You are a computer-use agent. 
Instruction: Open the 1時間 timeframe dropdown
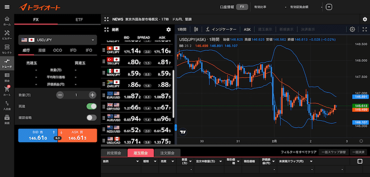[x=182, y=30]
